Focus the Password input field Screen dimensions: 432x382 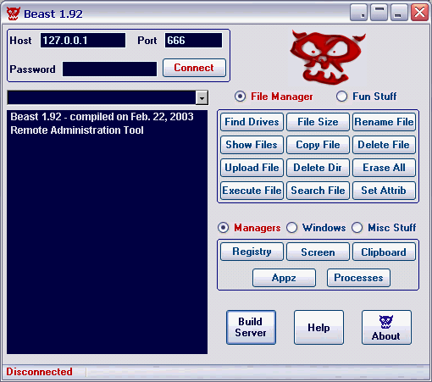click(x=109, y=69)
